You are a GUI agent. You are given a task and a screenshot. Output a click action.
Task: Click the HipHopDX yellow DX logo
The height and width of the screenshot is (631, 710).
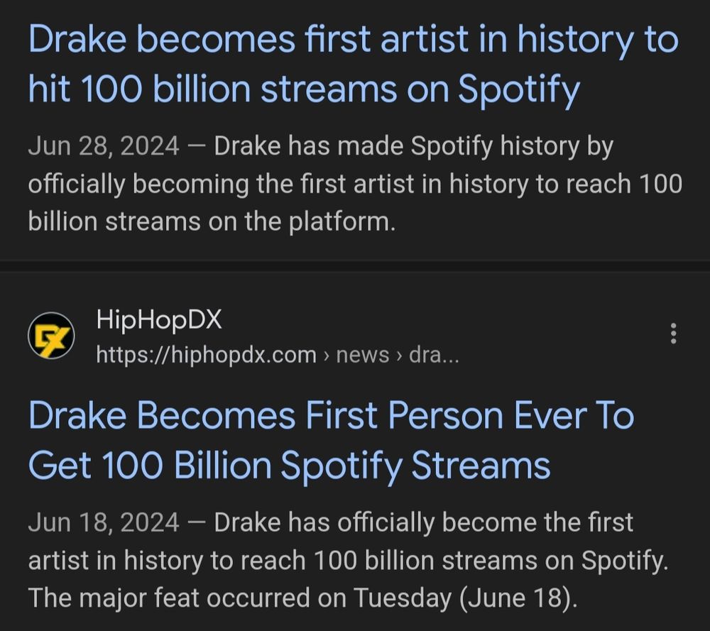pyautogui.click(x=51, y=336)
